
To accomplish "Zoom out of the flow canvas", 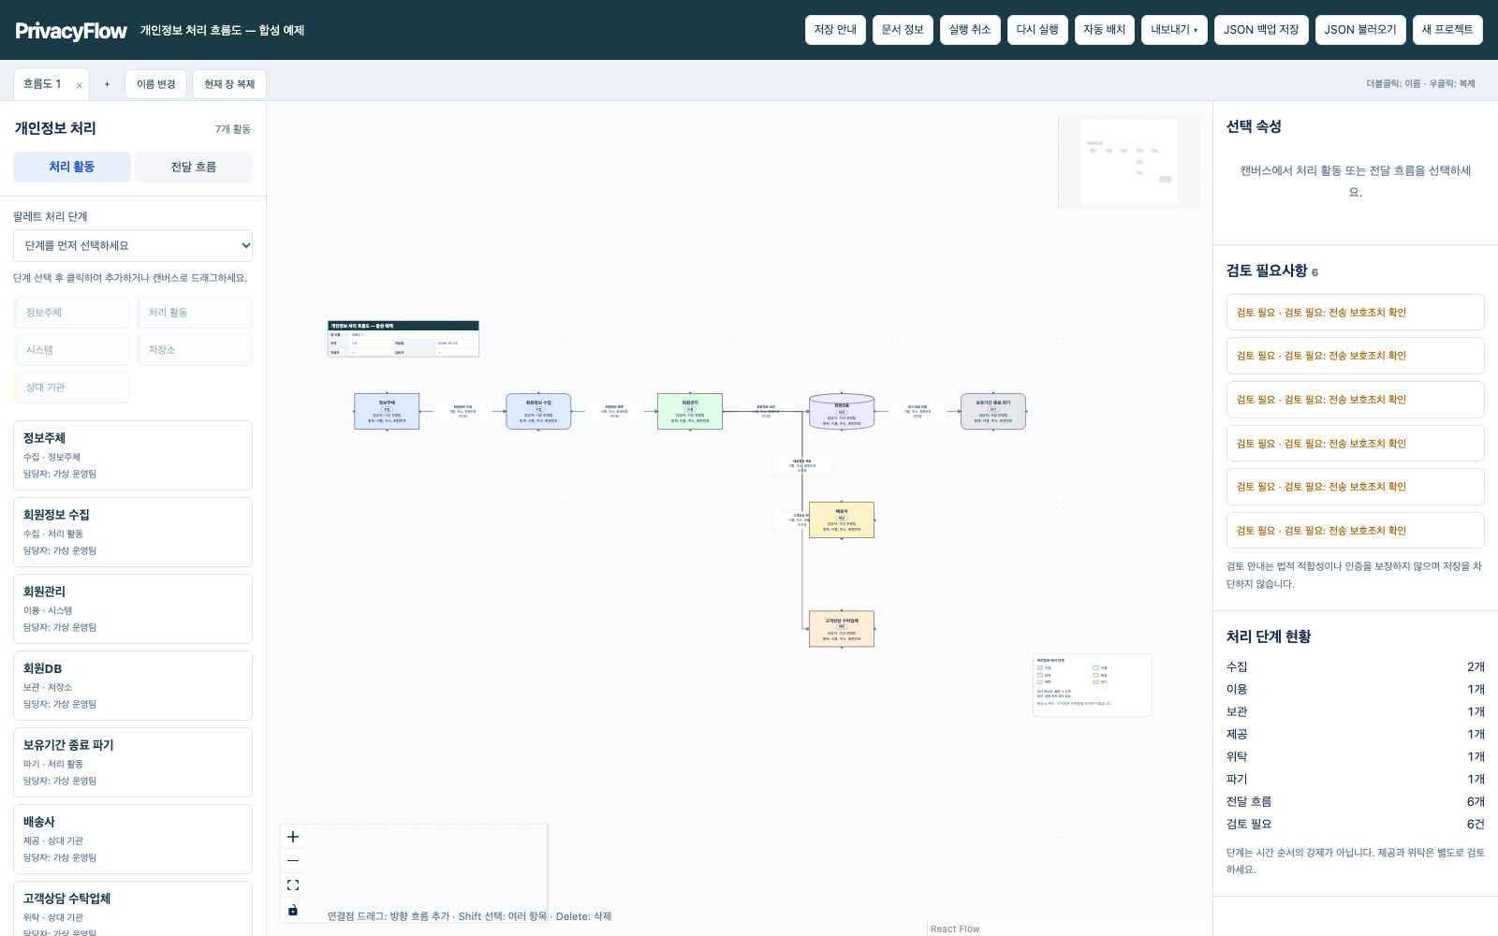I will coord(293,861).
